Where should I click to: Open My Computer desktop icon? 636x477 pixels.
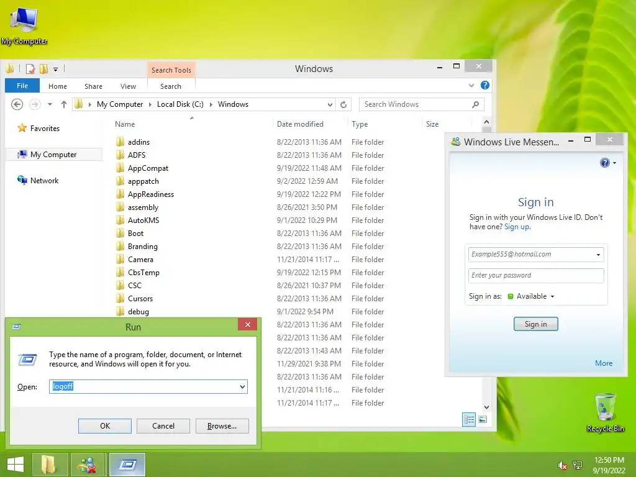24,25
